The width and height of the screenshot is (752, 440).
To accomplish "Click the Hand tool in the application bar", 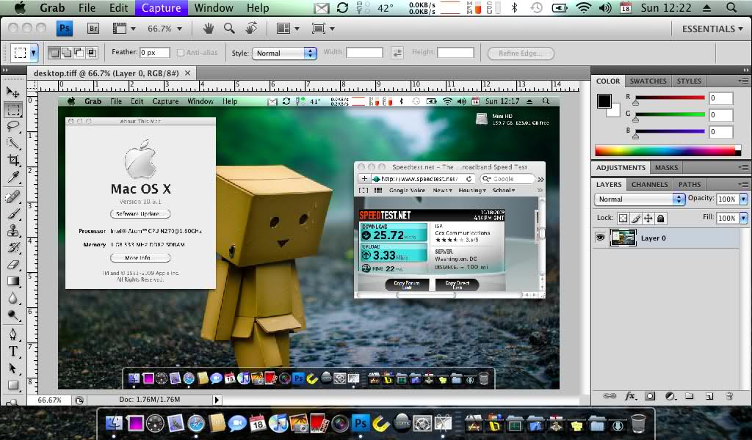I will click(x=208, y=29).
